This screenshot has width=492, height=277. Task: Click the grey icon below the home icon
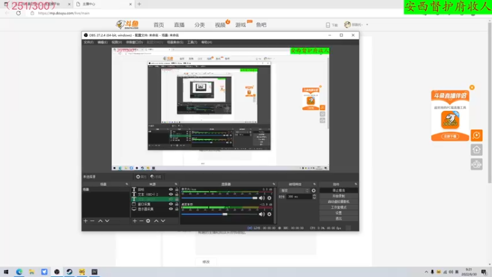pos(476,164)
